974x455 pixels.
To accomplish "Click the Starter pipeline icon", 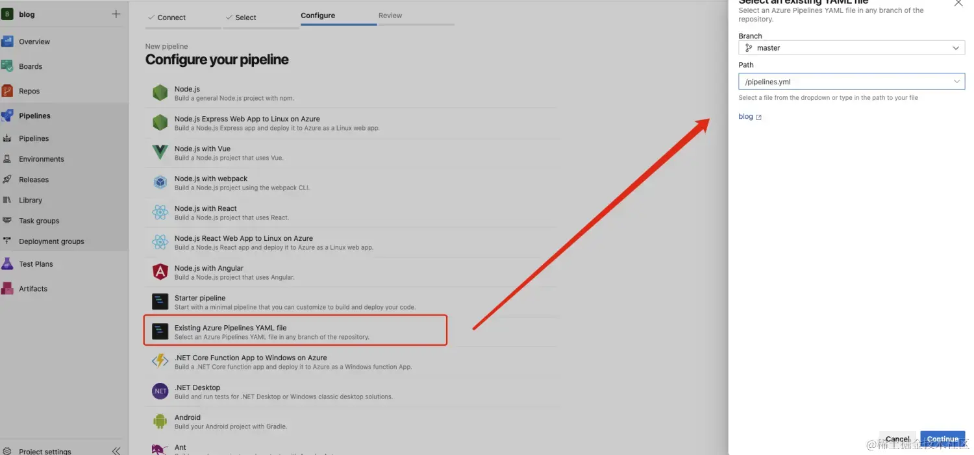I will pos(160,302).
